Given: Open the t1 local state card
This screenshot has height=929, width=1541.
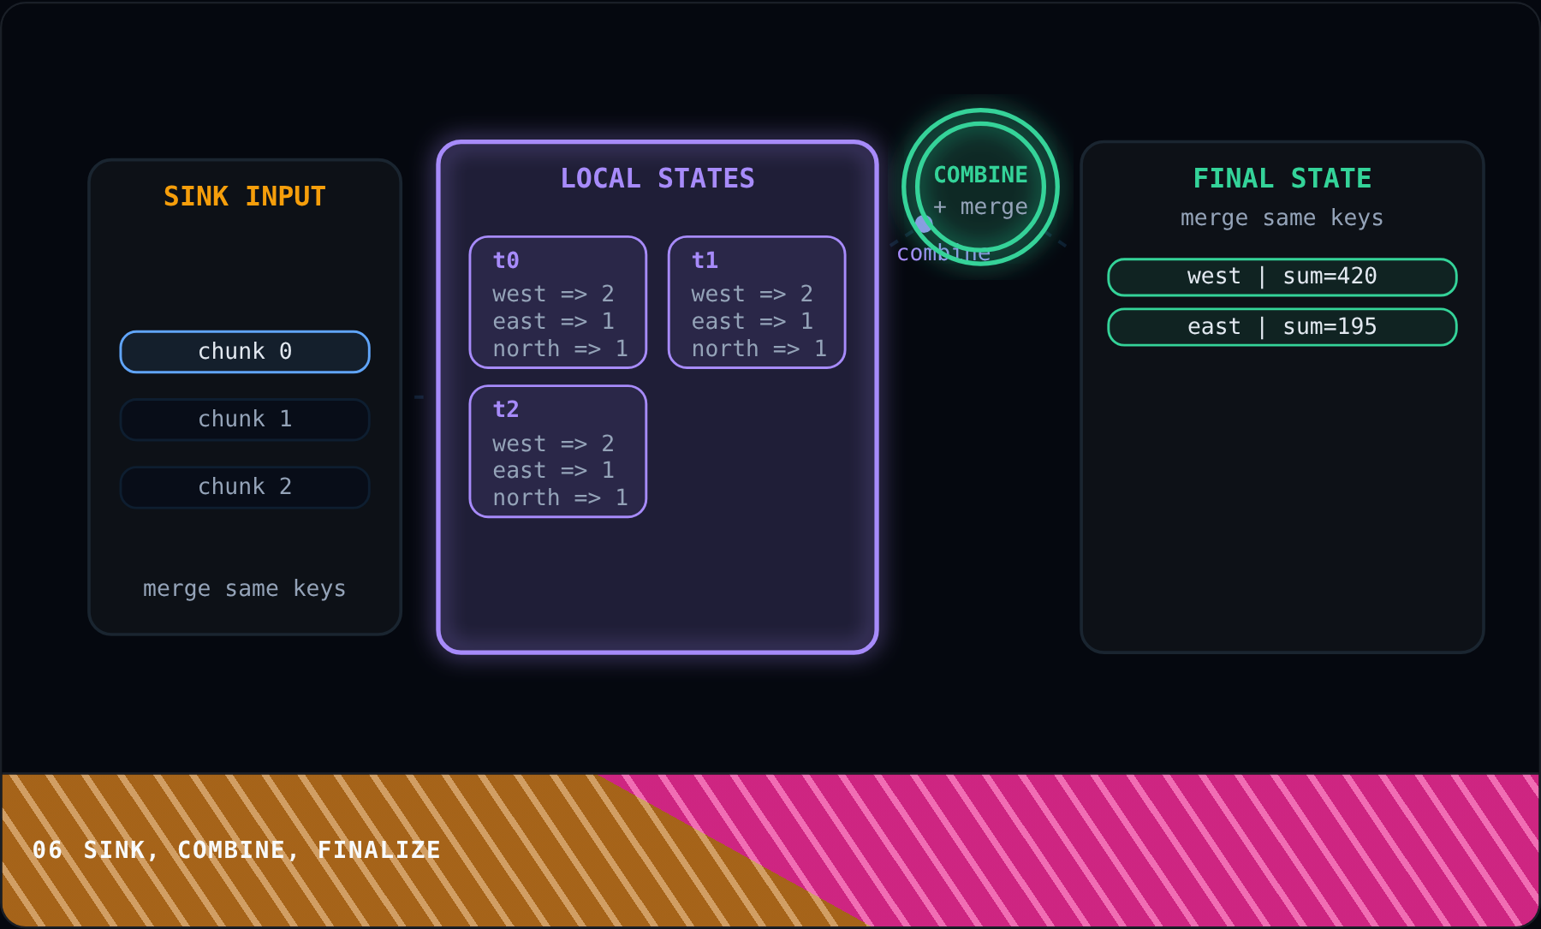Looking at the screenshot, I should pos(757,302).
